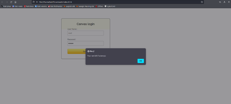This screenshot has height=104, width=231.
Task: Go to the browser home page
Action: tap(15, 2)
